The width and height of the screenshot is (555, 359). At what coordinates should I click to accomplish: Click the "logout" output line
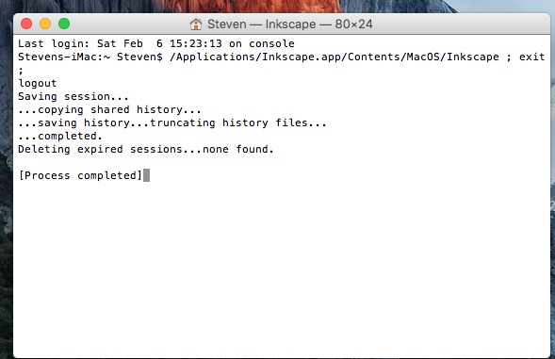coord(38,83)
